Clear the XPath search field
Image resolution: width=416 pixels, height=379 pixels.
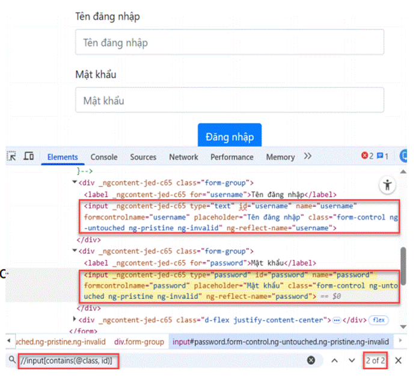pos(311,360)
